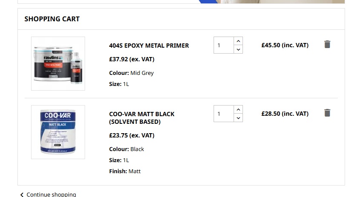Remove Coo-Var Matt Black using trash icon
This screenshot has width=351, height=197.
tap(327, 113)
